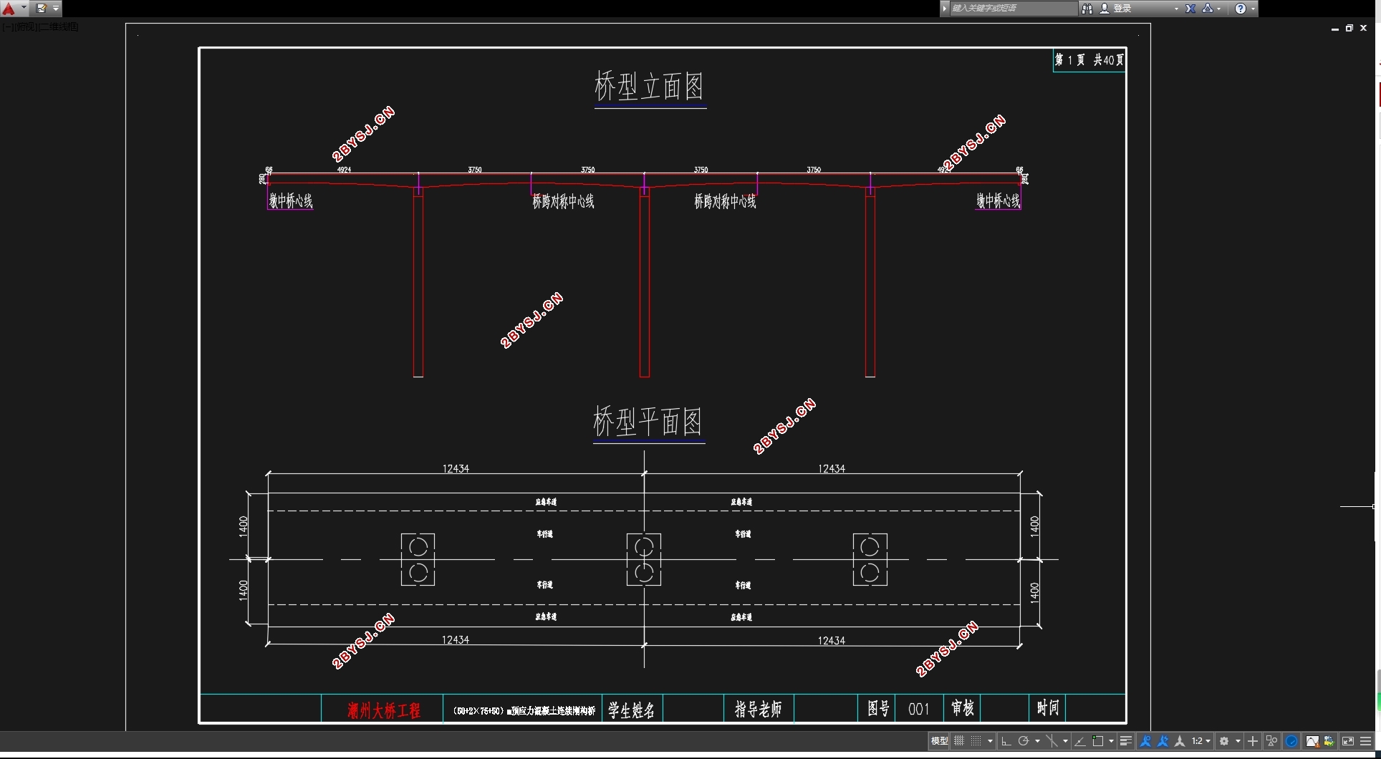1381x759 pixels.
Task: Toggle auto-add annotation scales icon
Action: [x=1163, y=741]
